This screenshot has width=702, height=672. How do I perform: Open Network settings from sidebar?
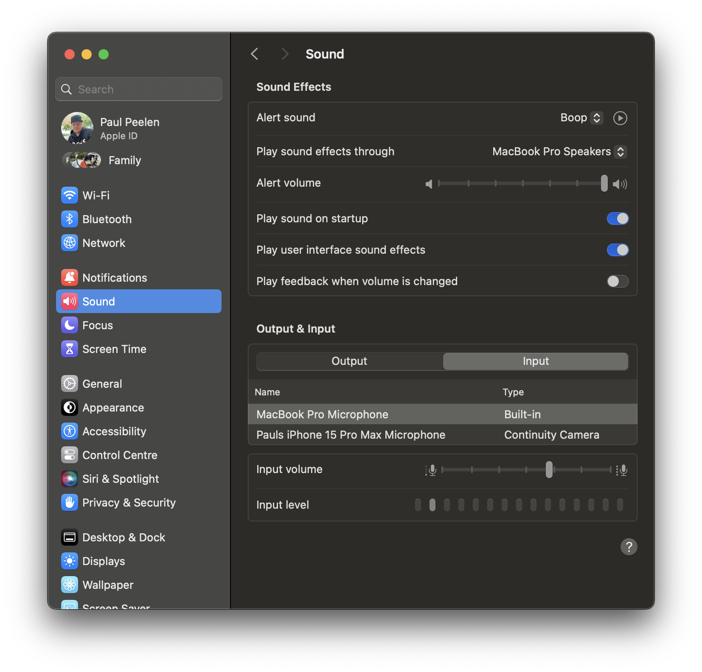(x=69, y=243)
